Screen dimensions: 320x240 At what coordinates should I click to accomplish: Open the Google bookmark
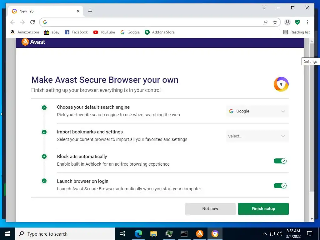point(130,32)
